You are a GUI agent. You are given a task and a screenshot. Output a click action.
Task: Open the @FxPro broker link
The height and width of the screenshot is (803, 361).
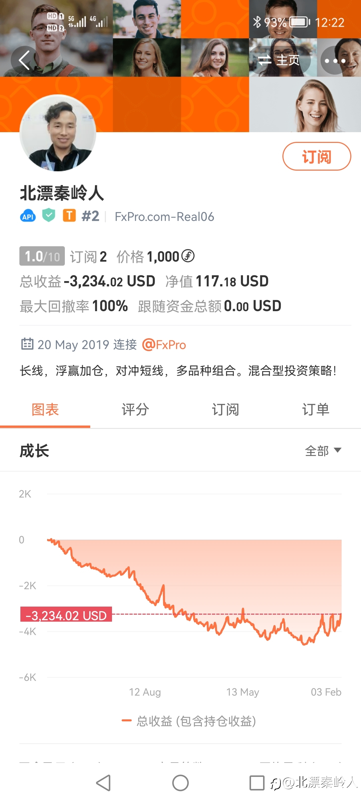click(x=164, y=345)
